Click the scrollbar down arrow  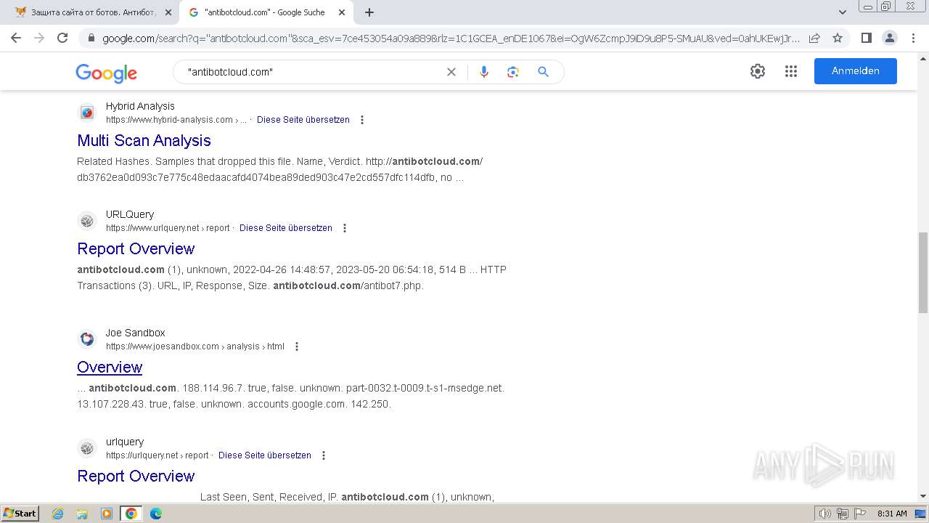(922, 496)
